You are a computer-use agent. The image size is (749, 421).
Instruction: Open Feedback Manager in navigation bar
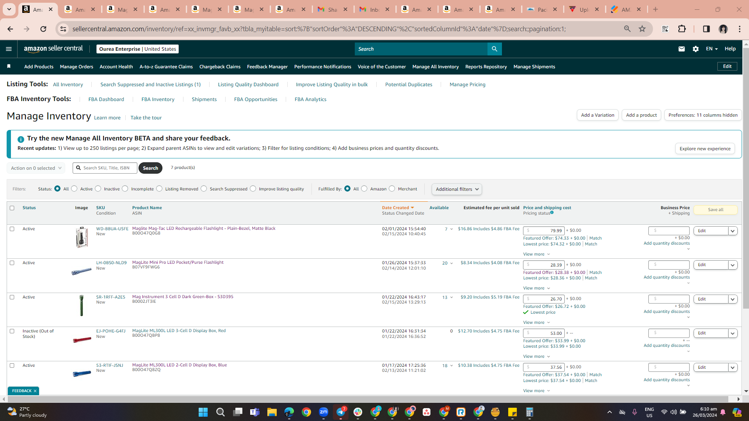267,67
